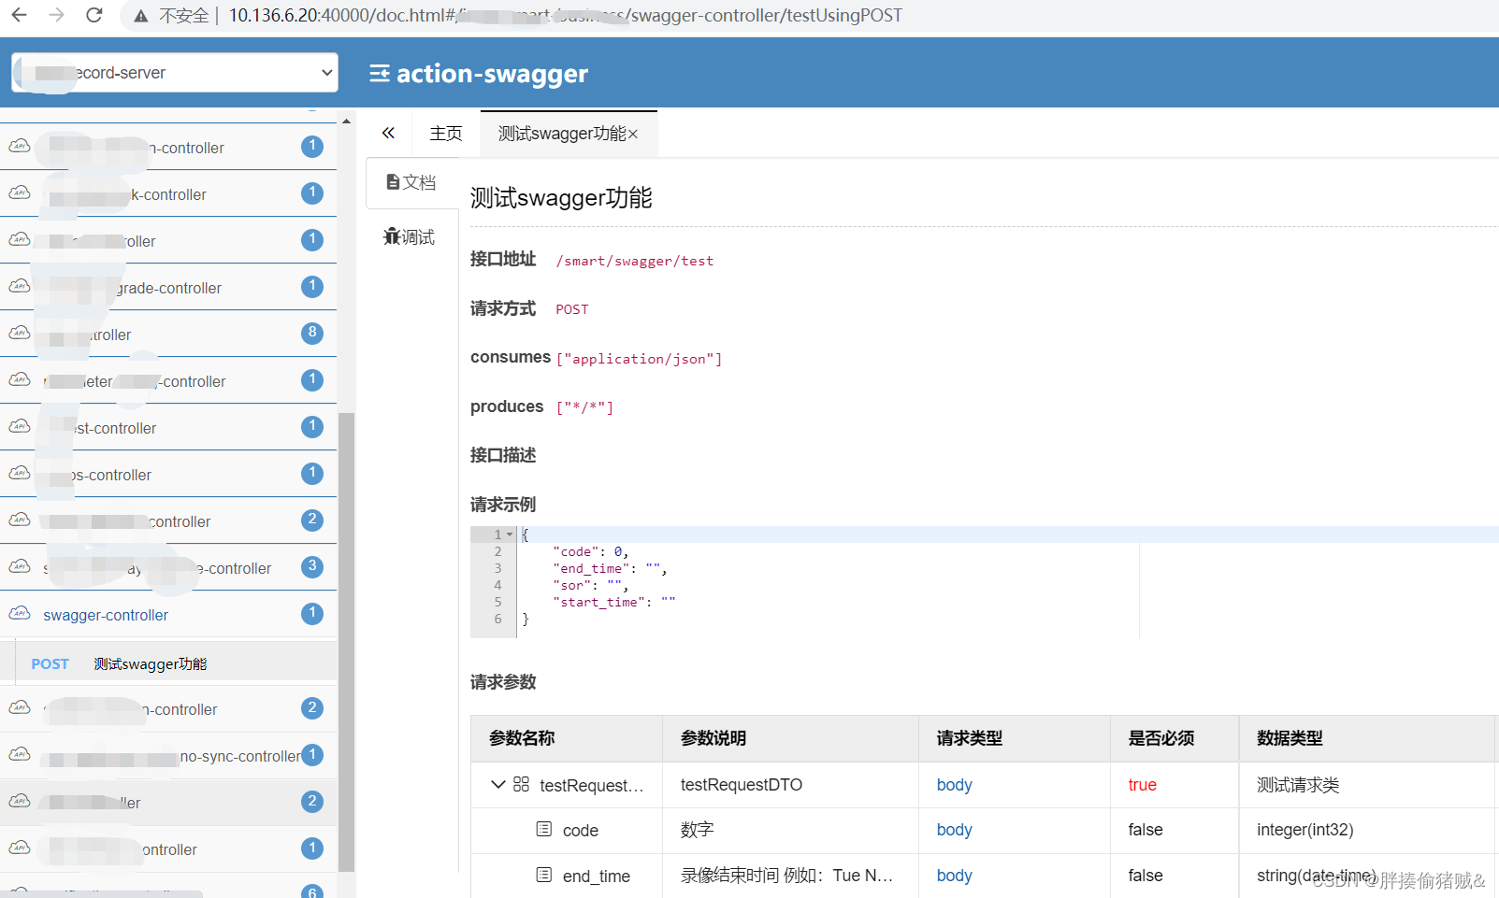The image size is (1499, 898).
Task: Open the record-server service dropdown
Action: click(175, 73)
